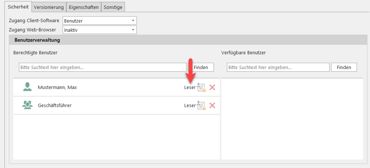The image size is (370, 168).
Task: Click the user avatar of Mustermann, Max
Action: coord(27,87)
